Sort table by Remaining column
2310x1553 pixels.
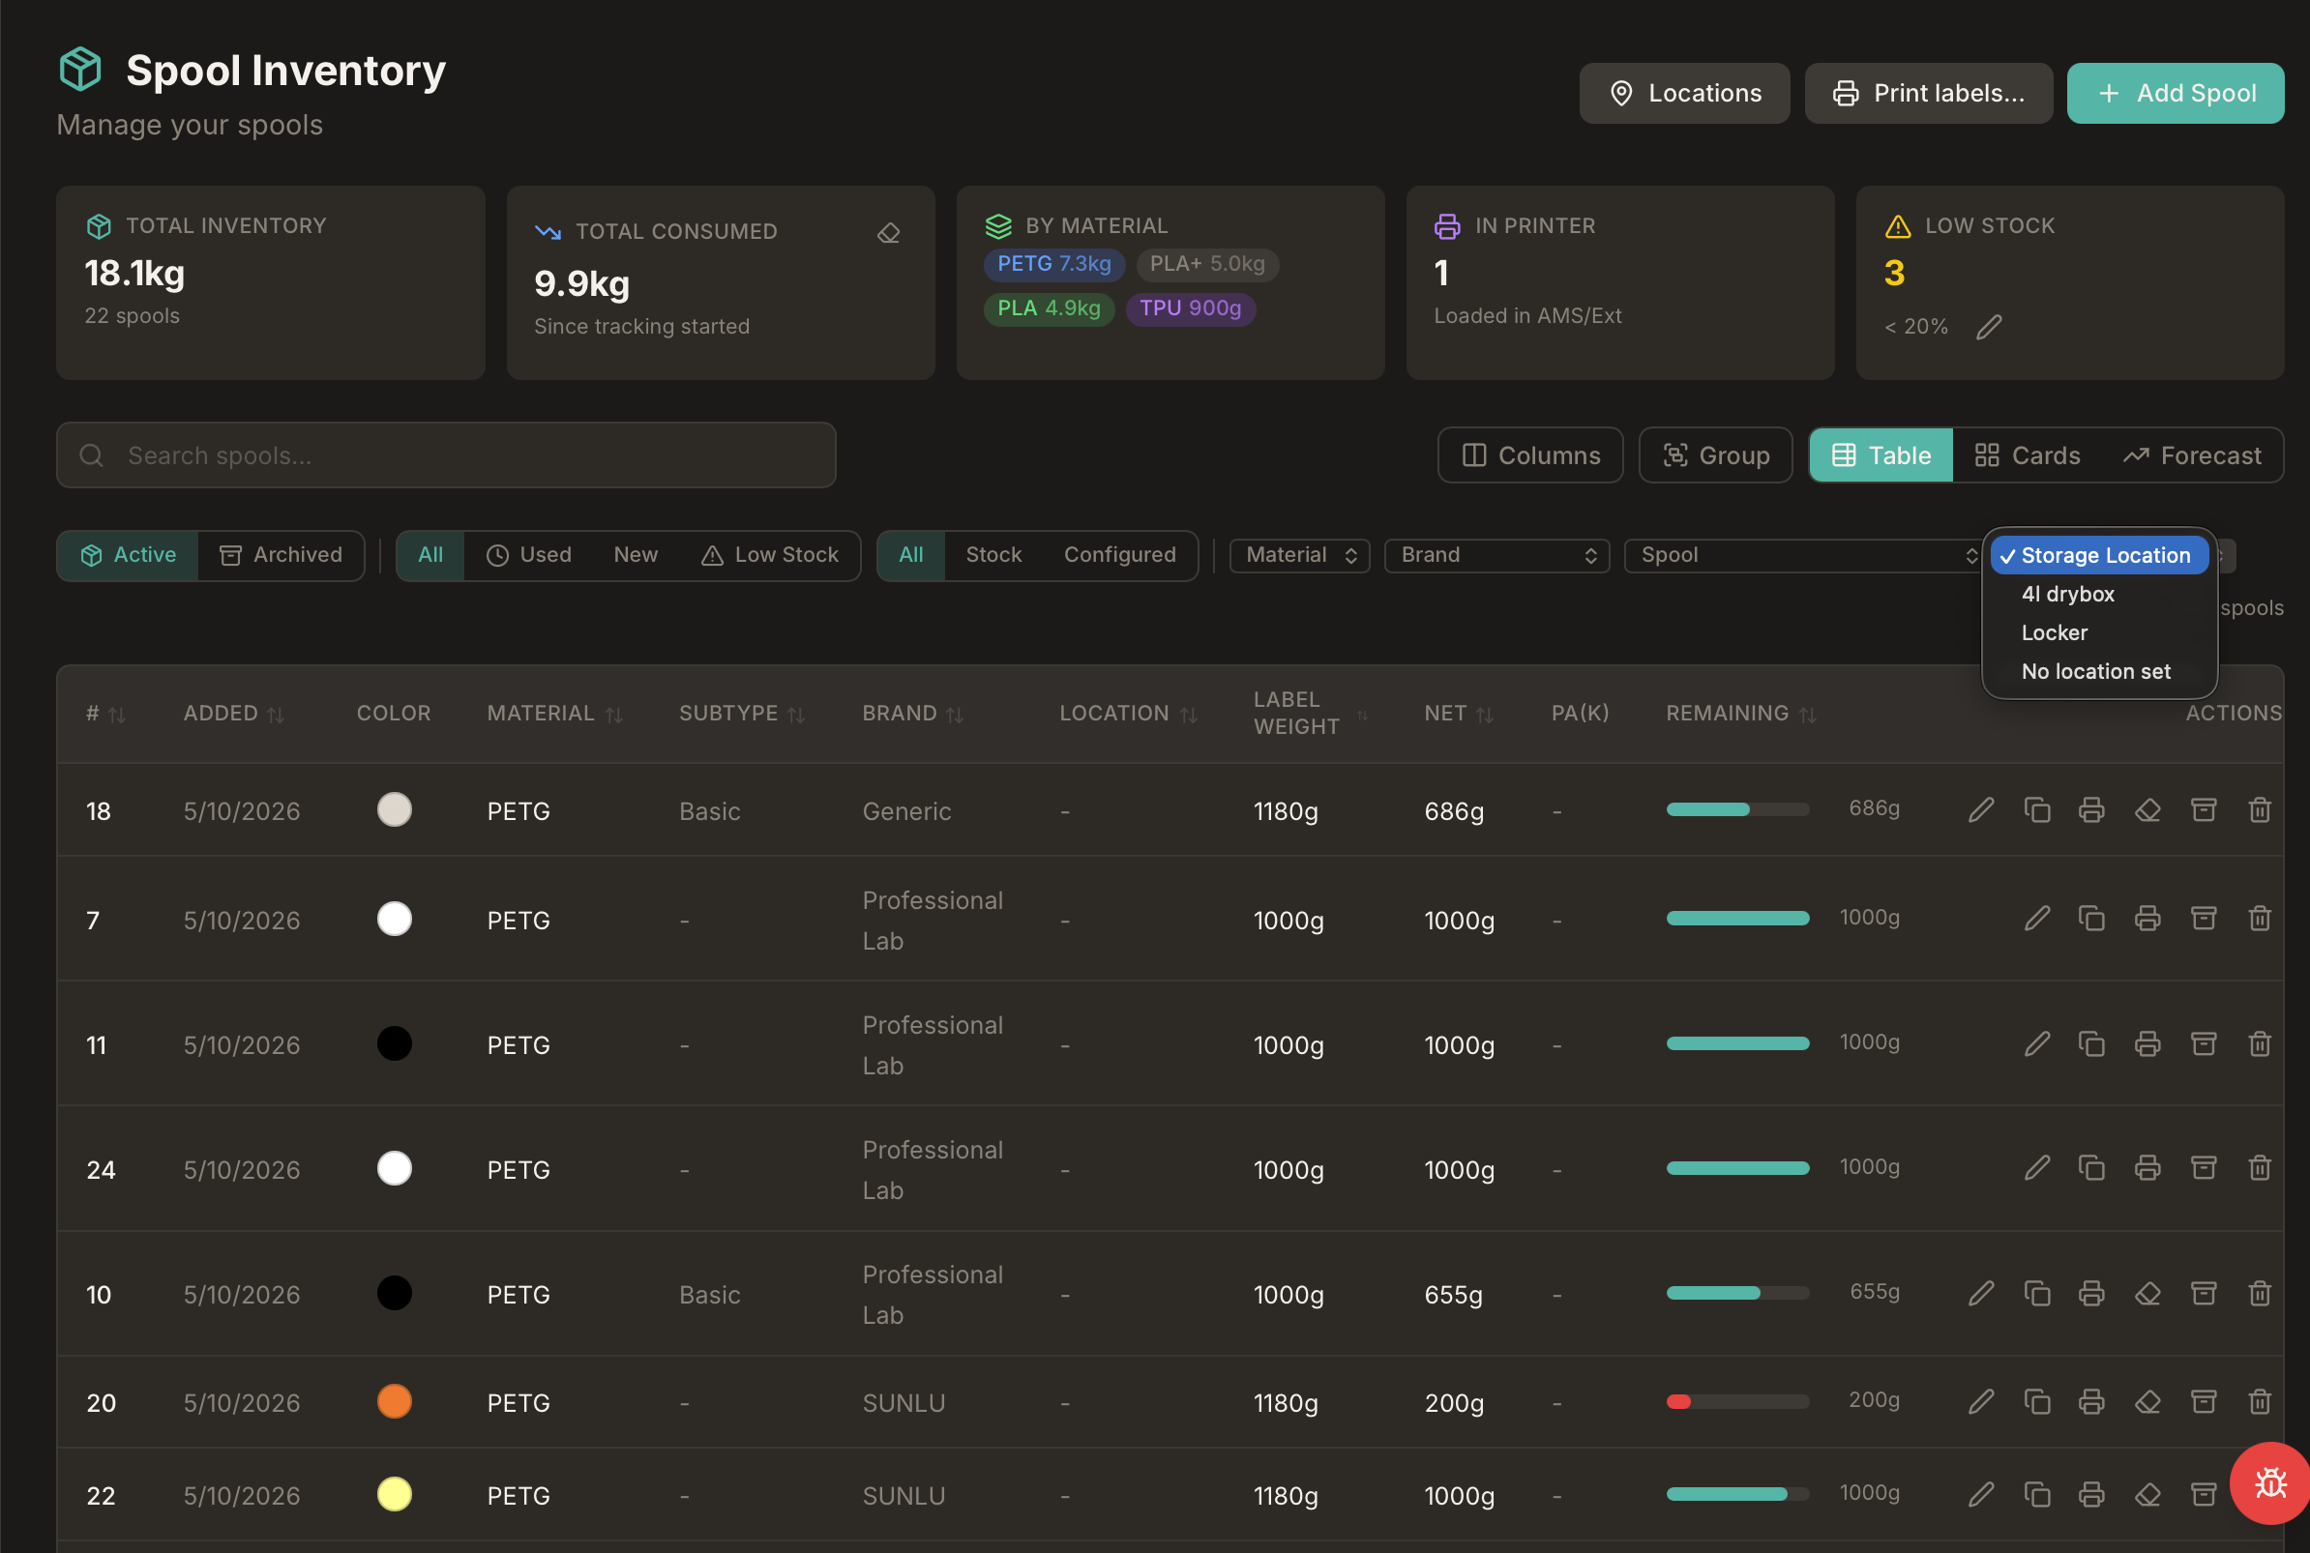(1740, 714)
